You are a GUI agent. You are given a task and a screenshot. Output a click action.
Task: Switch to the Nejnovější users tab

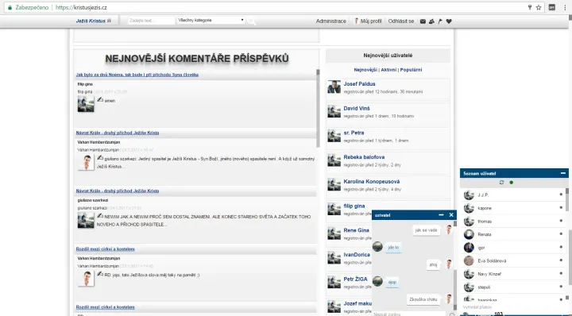click(x=365, y=70)
